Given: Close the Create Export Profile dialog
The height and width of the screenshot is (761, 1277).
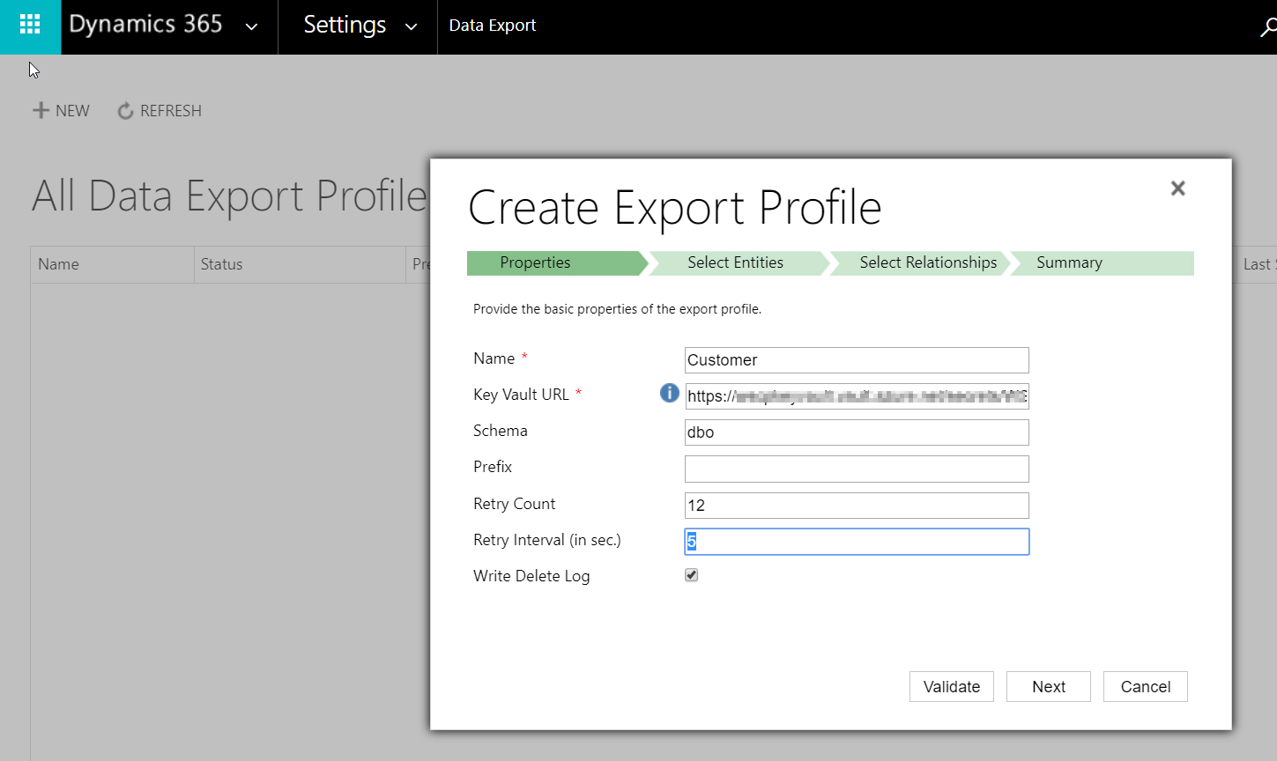Looking at the screenshot, I should (1177, 188).
